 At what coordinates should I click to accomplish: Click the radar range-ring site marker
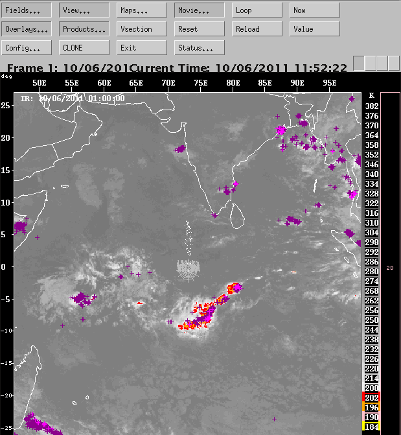pos(189,270)
